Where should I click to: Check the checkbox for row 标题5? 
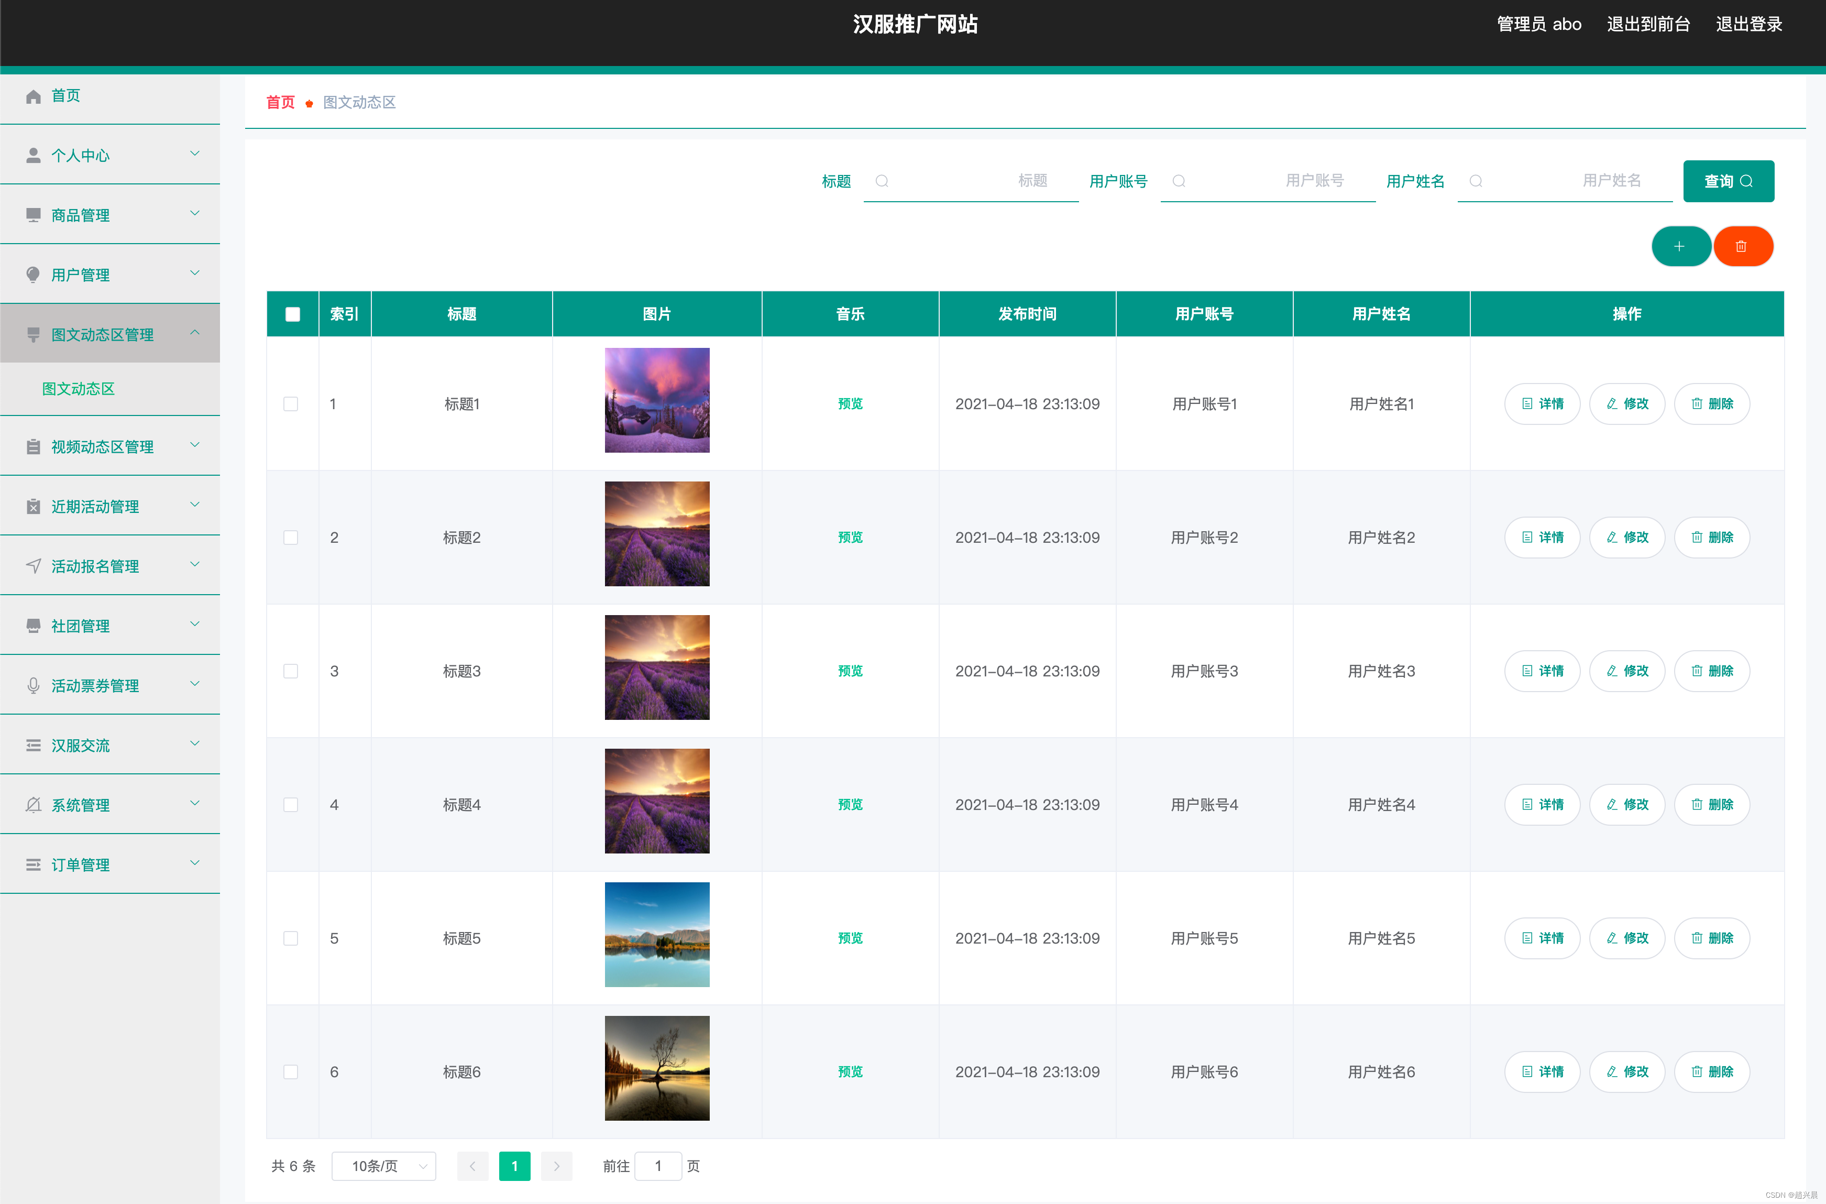pyautogui.click(x=291, y=938)
